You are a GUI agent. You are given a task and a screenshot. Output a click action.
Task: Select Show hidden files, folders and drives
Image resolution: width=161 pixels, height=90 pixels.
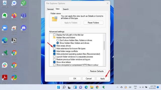(58, 43)
